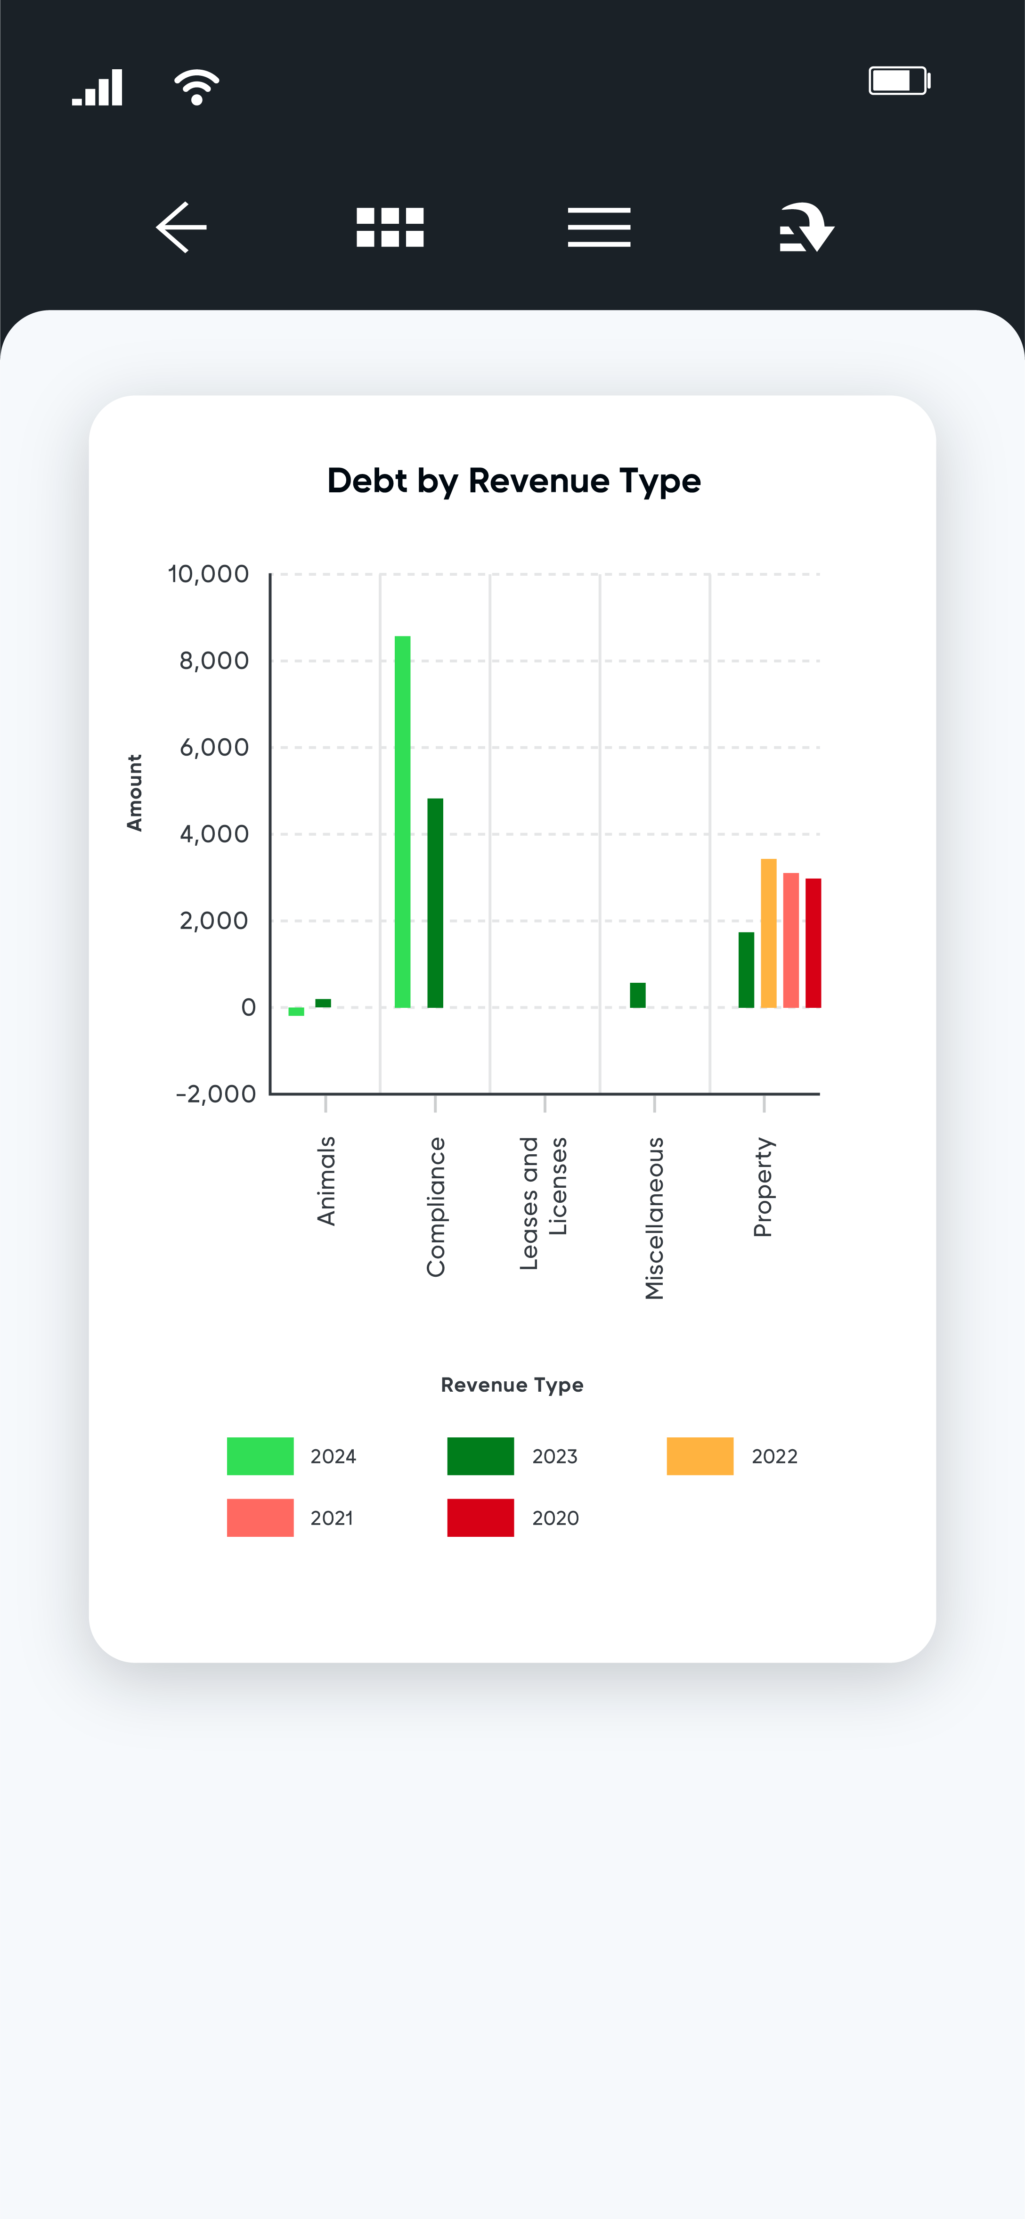This screenshot has width=1025, height=2219.
Task: Select the 2023 Compliance bar
Action: [435, 903]
